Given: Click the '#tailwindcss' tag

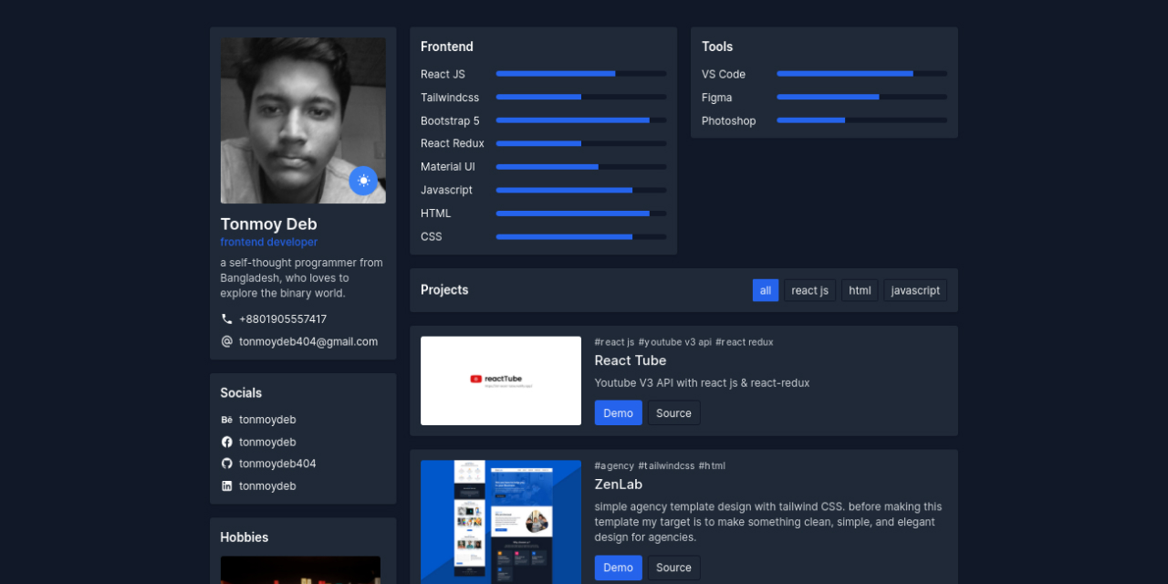Looking at the screenshot, I should pos(666,465).
